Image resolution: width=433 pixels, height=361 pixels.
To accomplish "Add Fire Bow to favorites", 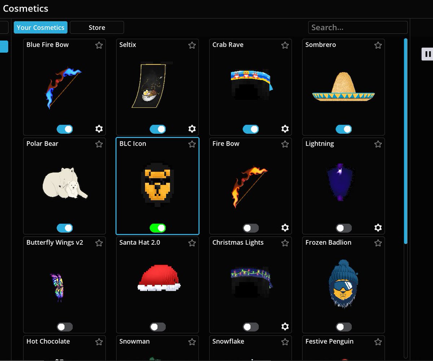I will pos(285,144).
